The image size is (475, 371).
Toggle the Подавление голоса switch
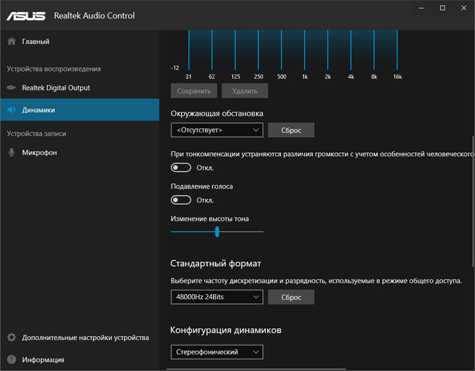pos(181,200)
